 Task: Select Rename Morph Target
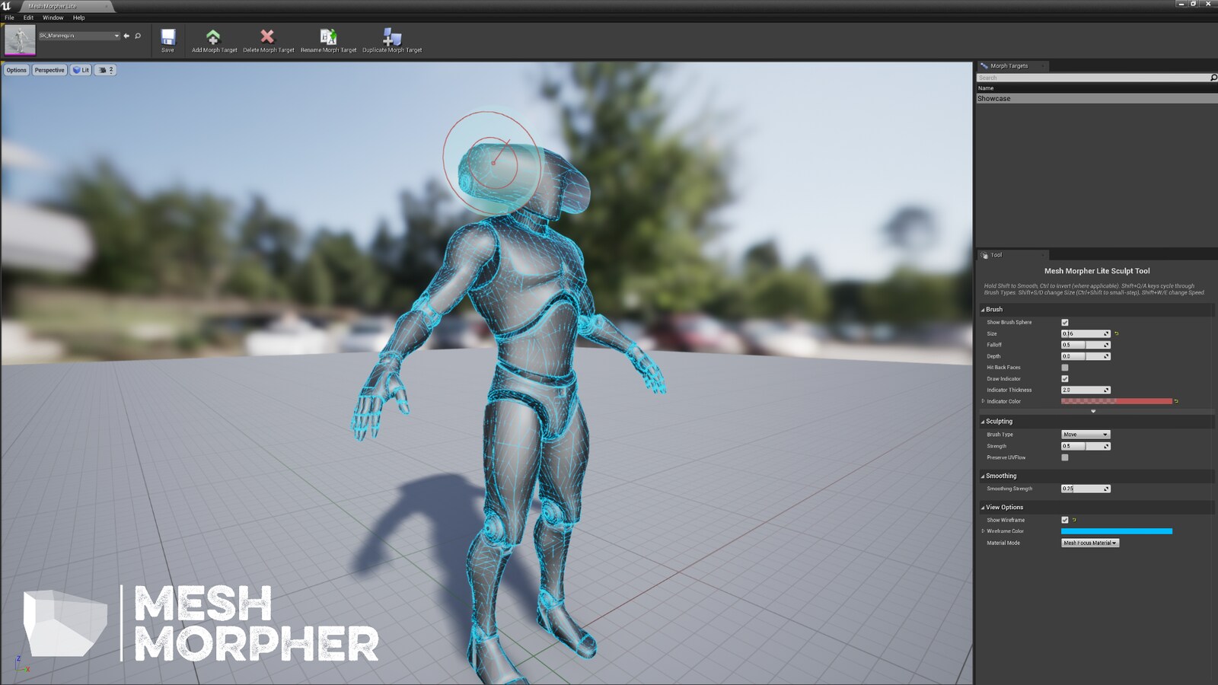[327, 38]
